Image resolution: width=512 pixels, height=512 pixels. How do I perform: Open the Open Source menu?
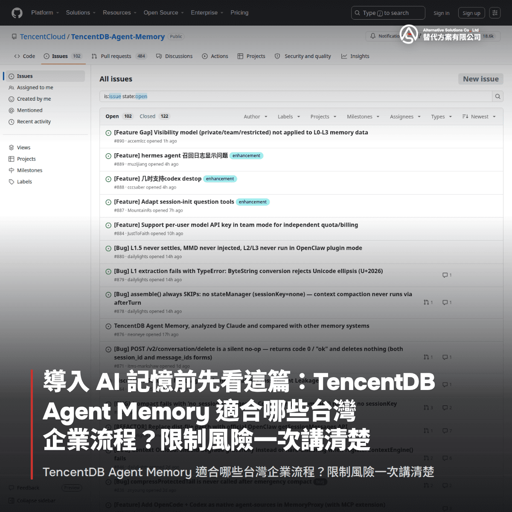(x=163, y=13)
